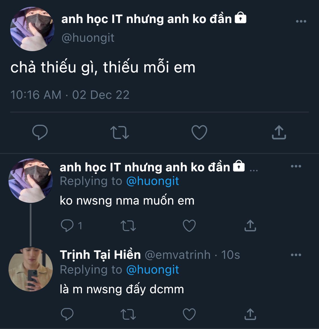319x329 pixels.
Task: Open @huongit link in second tweet
Action: pos(153,181)
